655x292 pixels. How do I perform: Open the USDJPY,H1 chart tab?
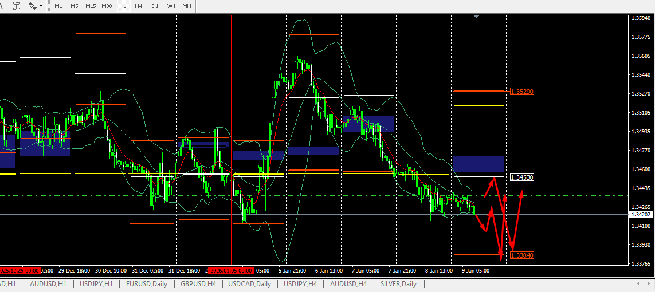click(x=96, y=284)
